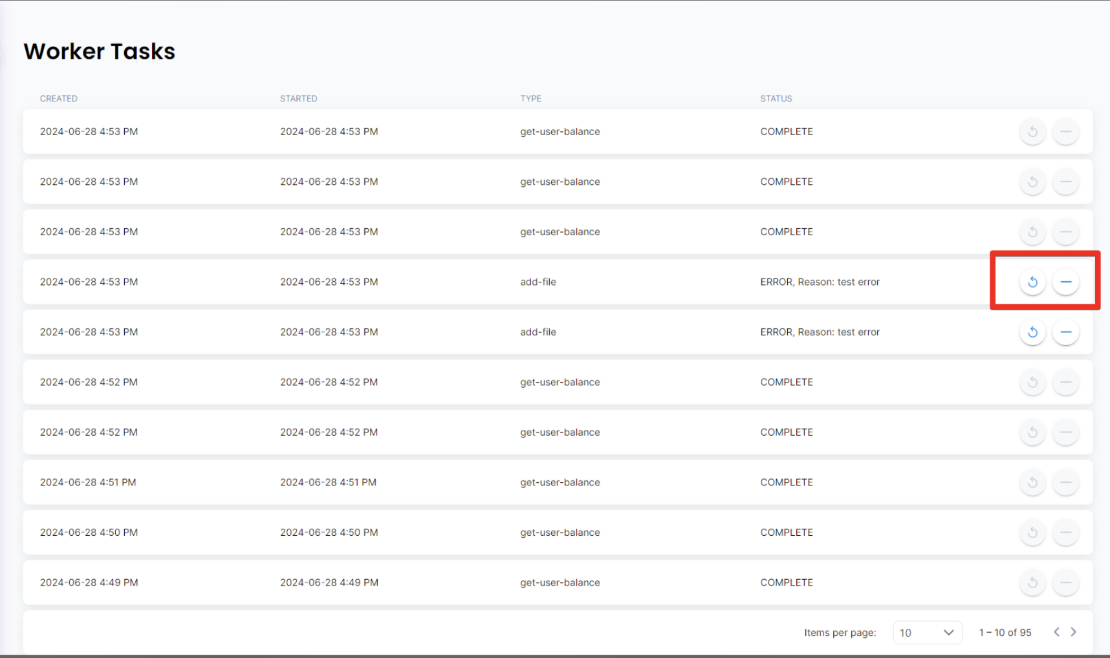The height and width of the screenshot is (658, 1110).
Task: Click remove icon on the 4:50 PM task
Action: click(x=1065, y=533)
